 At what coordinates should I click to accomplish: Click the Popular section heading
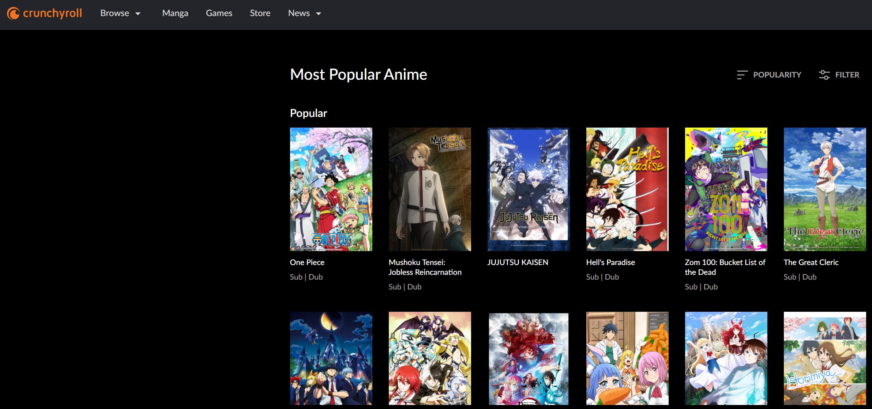point(308,113)
